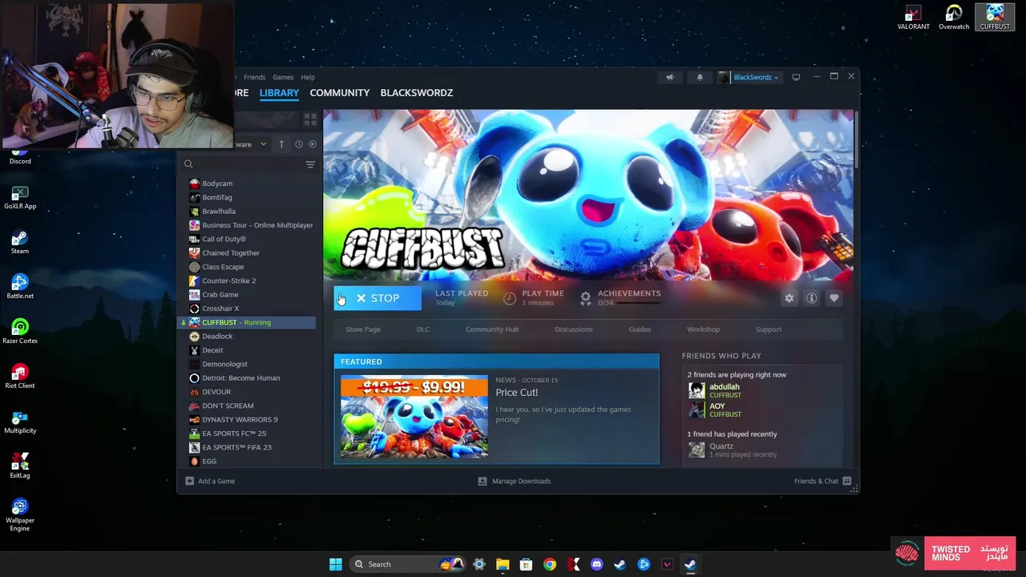The width and height of the screenshot is (1026, 577).
Task: Open the Discussions link
Action: coord(574,329)
